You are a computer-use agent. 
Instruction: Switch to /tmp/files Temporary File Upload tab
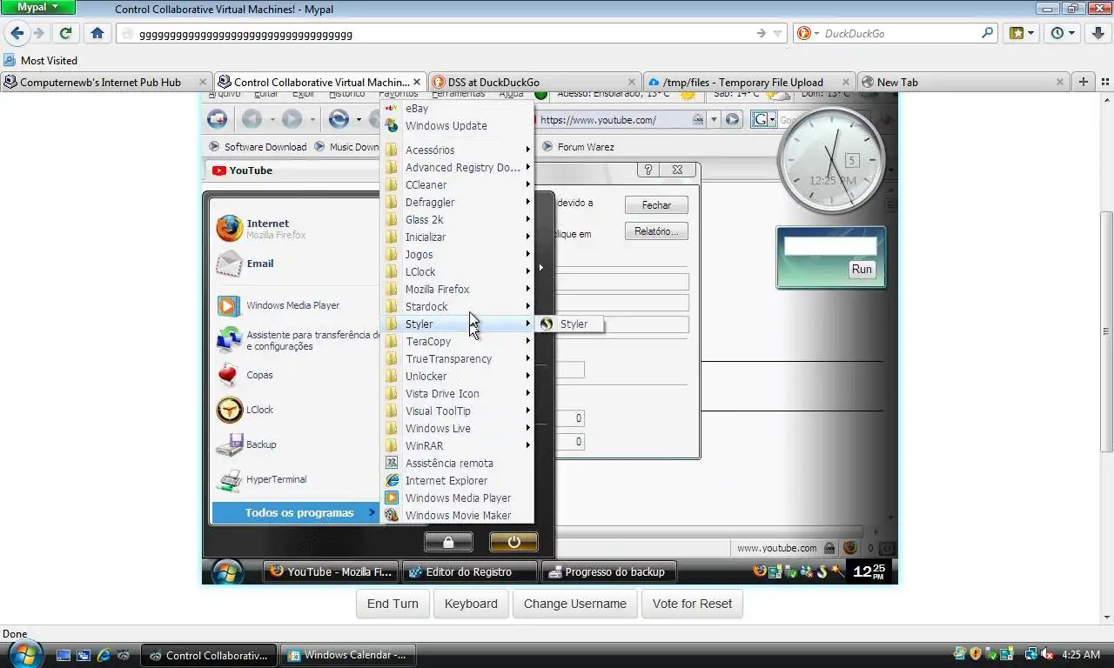coord(748,82)
